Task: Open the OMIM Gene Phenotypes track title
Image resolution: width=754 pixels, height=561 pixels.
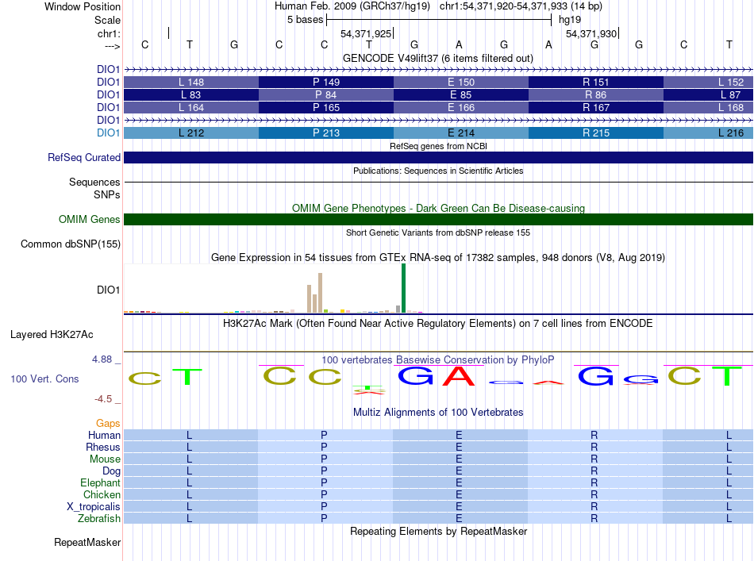Action: click(x=438, y=208)
